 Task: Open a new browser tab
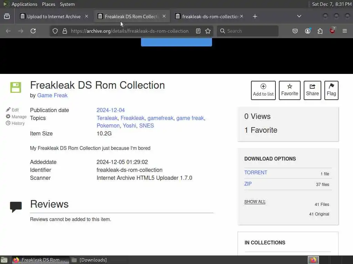[255, 16]
